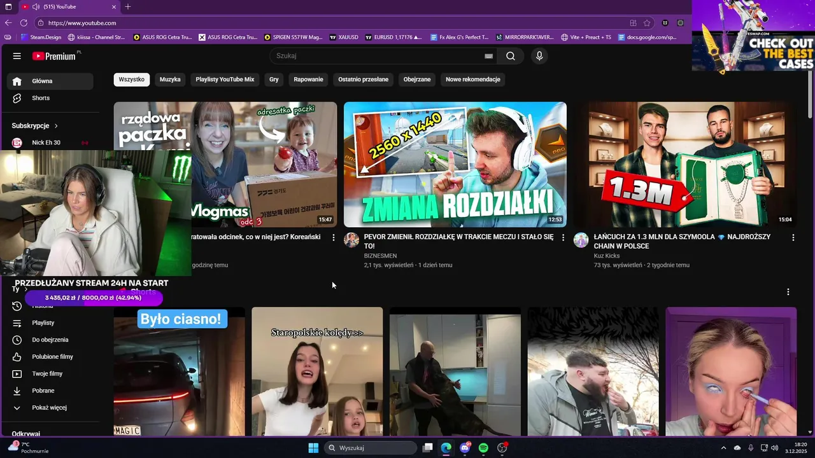815x458 pixels.
Task: Open Discord from the taskbar
Action: tap(465, 448)
